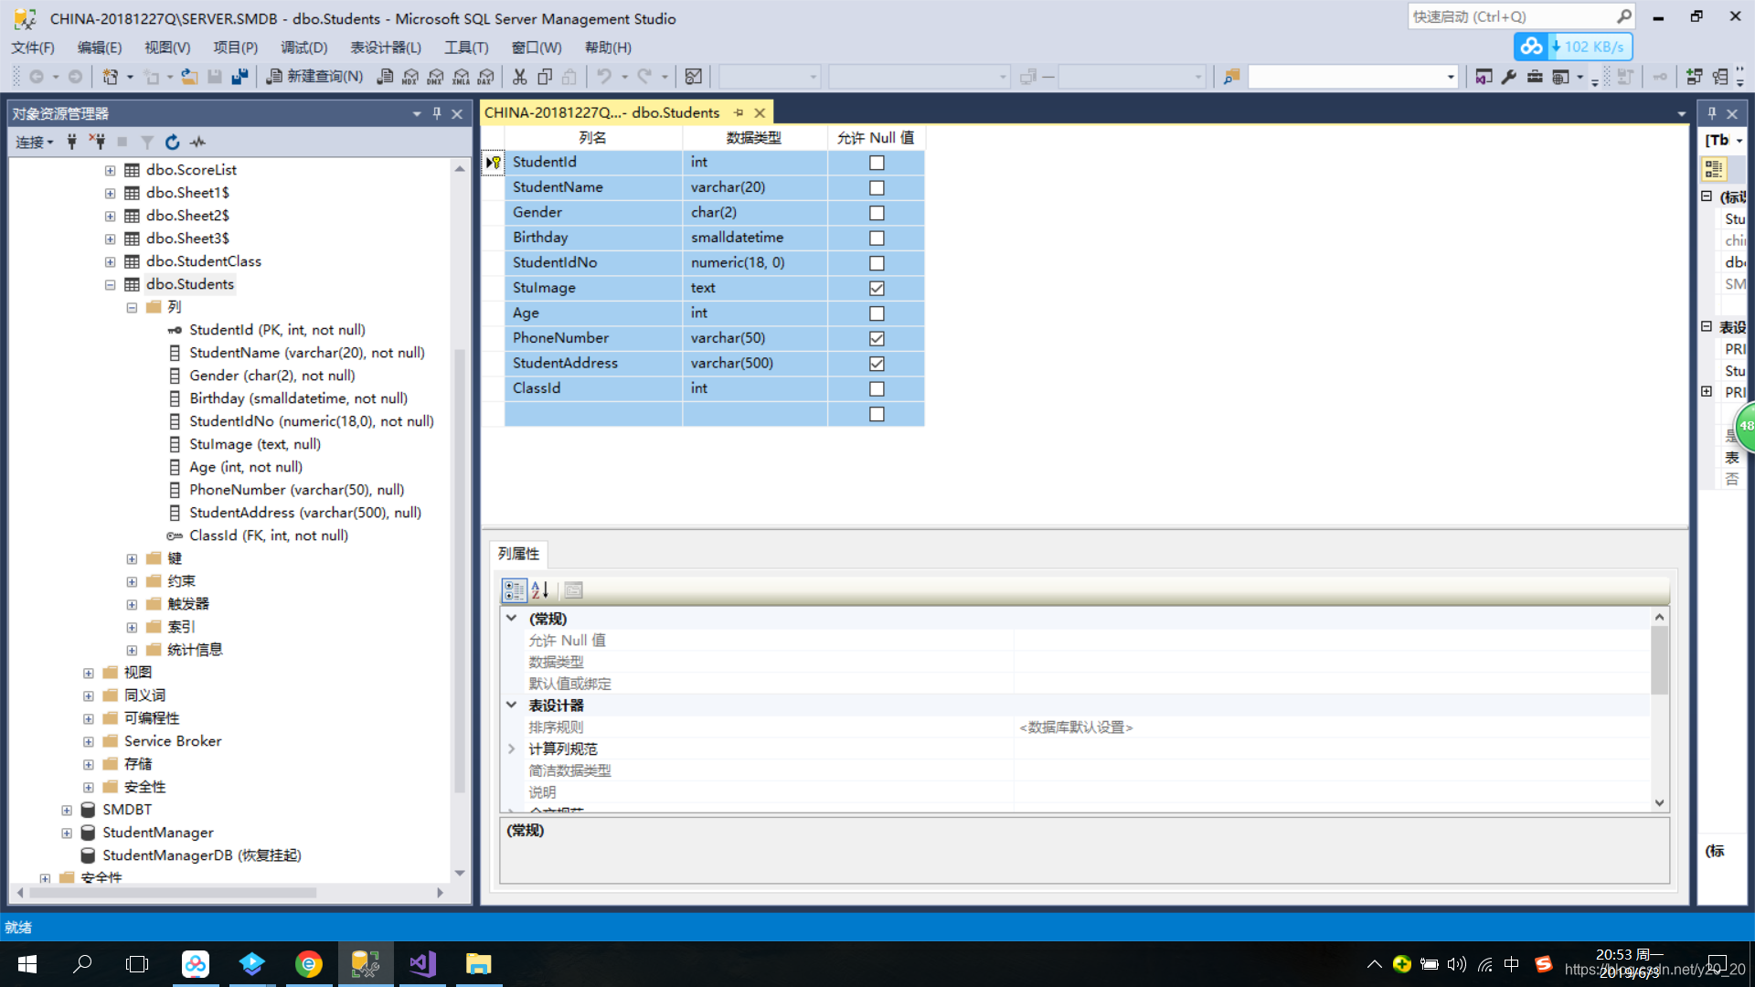Screen dimensions: 1755x987
Task: Expand the 计算列规范 property
Action: pyautogui.click(x=512, y=748)
